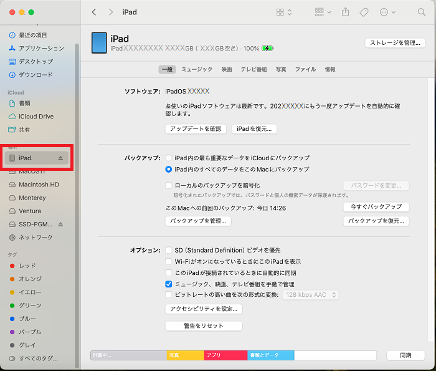Viewport: 436px width, 371px height.
Task: Enable show iPad over Wi-Fi checkbox
Action: click(x=169, y=262)
